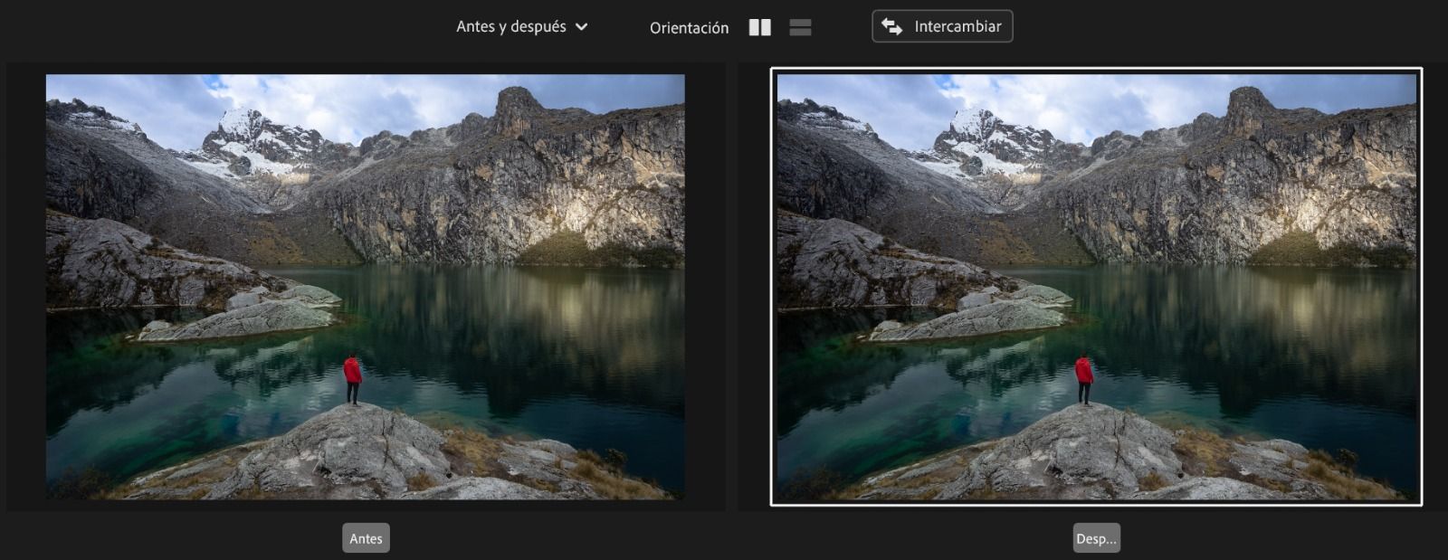Click the swap arrows icon in Intercambiar
Image resolution: width=1448 pixels, height=560 pixels.
tap(891, 26)
